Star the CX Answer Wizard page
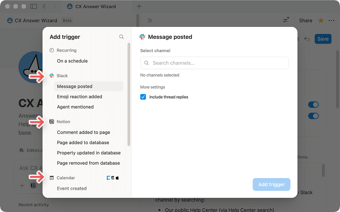Screen dimensions: 340x212 click(321, 20)
